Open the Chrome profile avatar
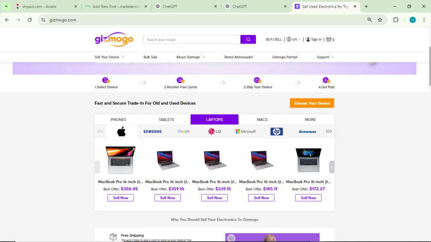The width and height of the screenshot is (431, 242). [412, 20]
